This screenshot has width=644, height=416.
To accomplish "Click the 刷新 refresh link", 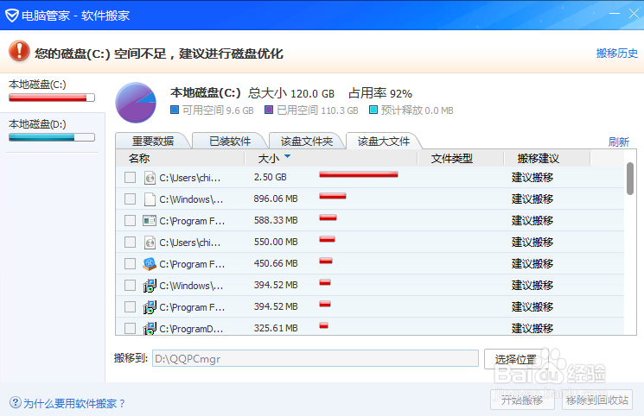I will (619, 142).
